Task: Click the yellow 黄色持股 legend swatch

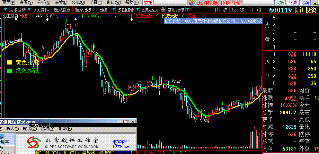Action: 9,62
